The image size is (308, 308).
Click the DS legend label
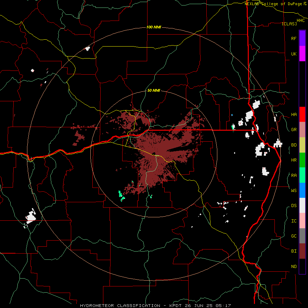[x=294, y=206]
